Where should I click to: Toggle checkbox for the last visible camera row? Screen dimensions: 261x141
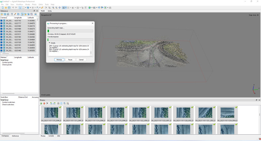tap(1, 50)
